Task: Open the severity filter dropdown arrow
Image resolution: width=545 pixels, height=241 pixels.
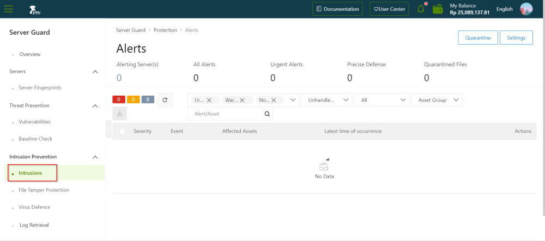Action: pos(293,100)
